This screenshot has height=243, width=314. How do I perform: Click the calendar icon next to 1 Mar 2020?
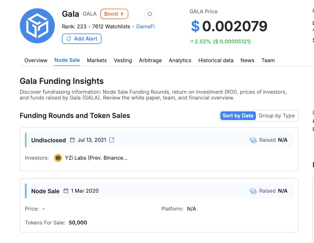click(66, 191)
